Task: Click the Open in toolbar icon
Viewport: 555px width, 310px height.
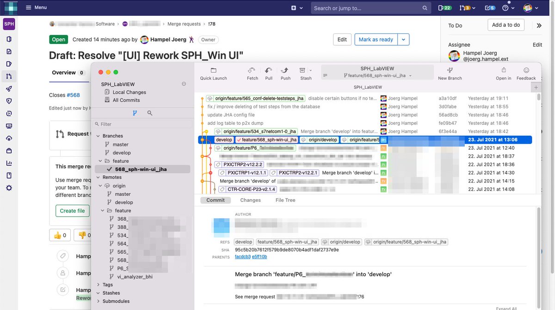Action: [504, 73]
